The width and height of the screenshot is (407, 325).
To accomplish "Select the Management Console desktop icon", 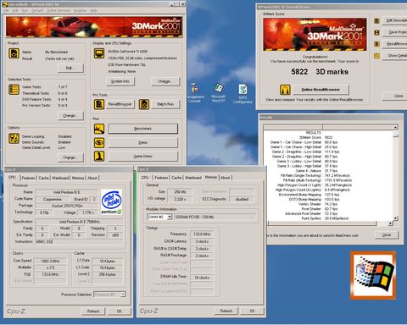I will click(194, 92).
